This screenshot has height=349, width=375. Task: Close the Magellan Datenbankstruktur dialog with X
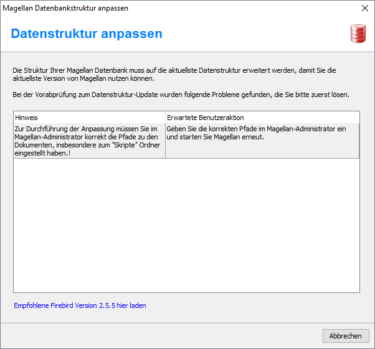pos(364,8)
